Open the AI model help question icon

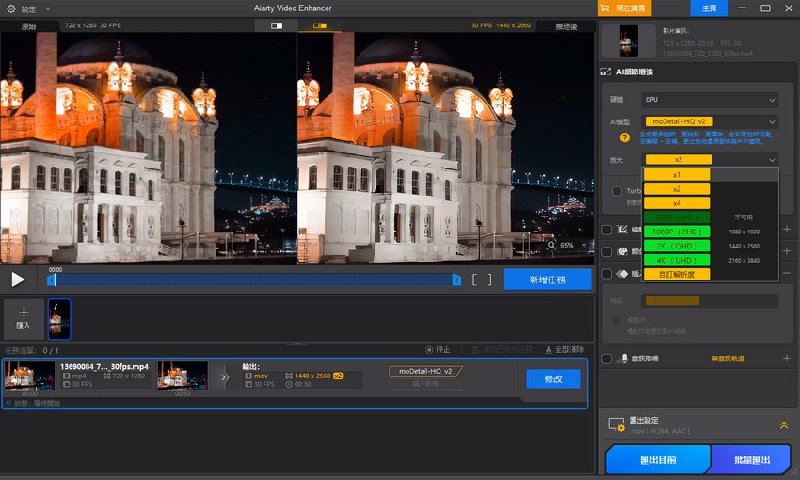coord(625,137)
